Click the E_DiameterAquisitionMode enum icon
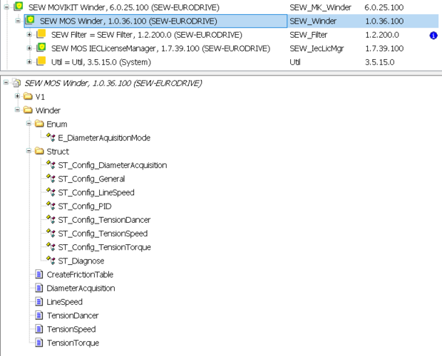442x356 pixels. click(x=51, y=137)
